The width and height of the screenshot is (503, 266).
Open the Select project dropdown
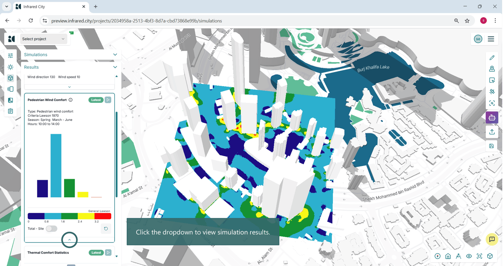click(43, 39)
